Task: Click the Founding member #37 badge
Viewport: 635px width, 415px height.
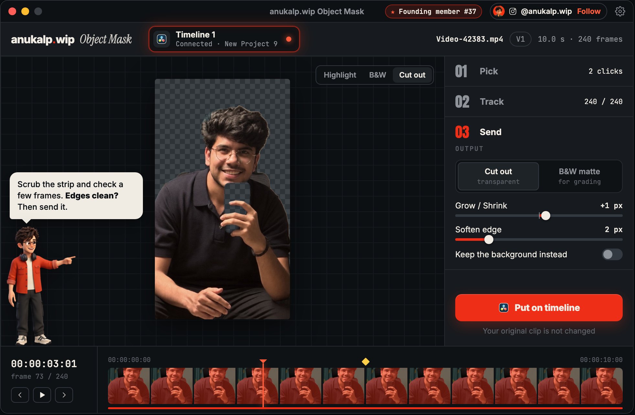Action: pyautogui.click(x=433, y=12)
